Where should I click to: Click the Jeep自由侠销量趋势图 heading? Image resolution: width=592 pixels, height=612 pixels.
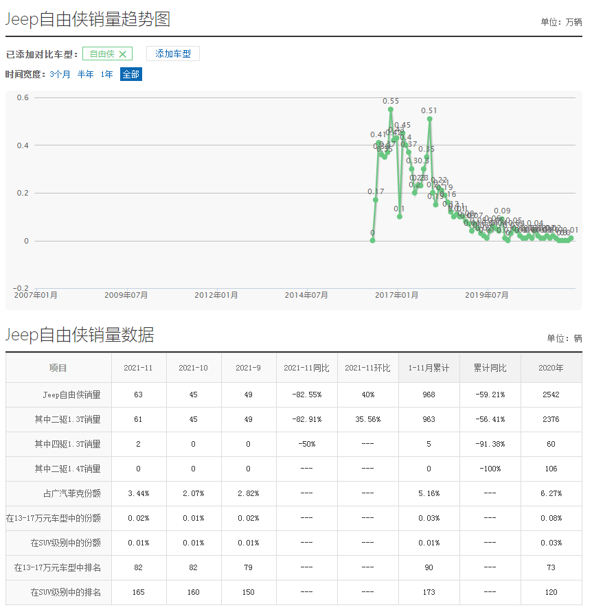pyautogui.click(x=88, y=19)
